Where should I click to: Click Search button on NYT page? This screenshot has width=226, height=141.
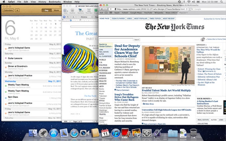(137, 39)
